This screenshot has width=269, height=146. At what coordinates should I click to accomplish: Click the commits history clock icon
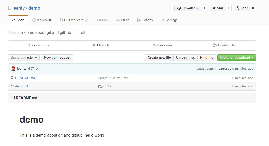(x=31, y=45)
